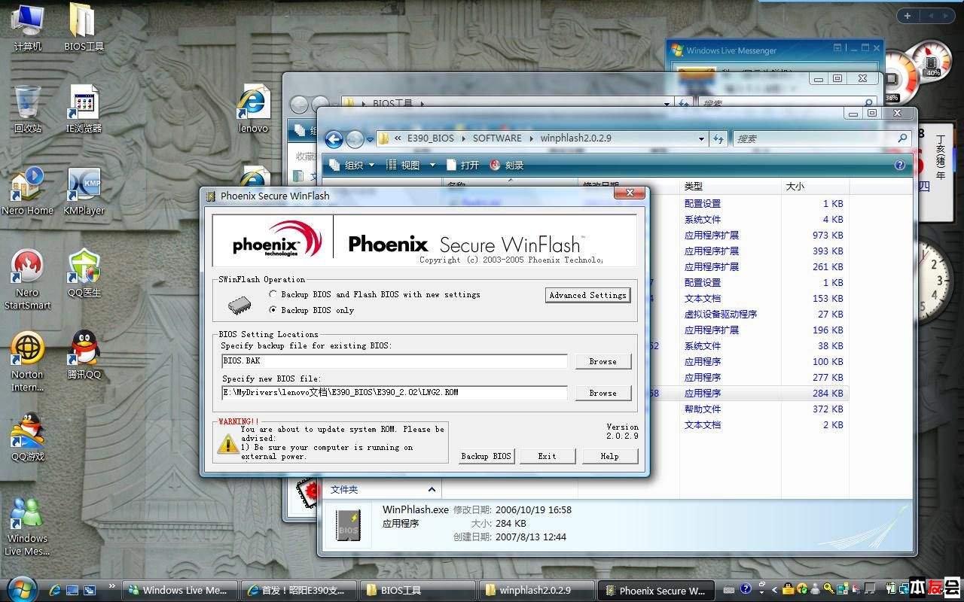Click the Backup BIOS button
Viewport: 964px width, 602px height.
click(486, 456)
